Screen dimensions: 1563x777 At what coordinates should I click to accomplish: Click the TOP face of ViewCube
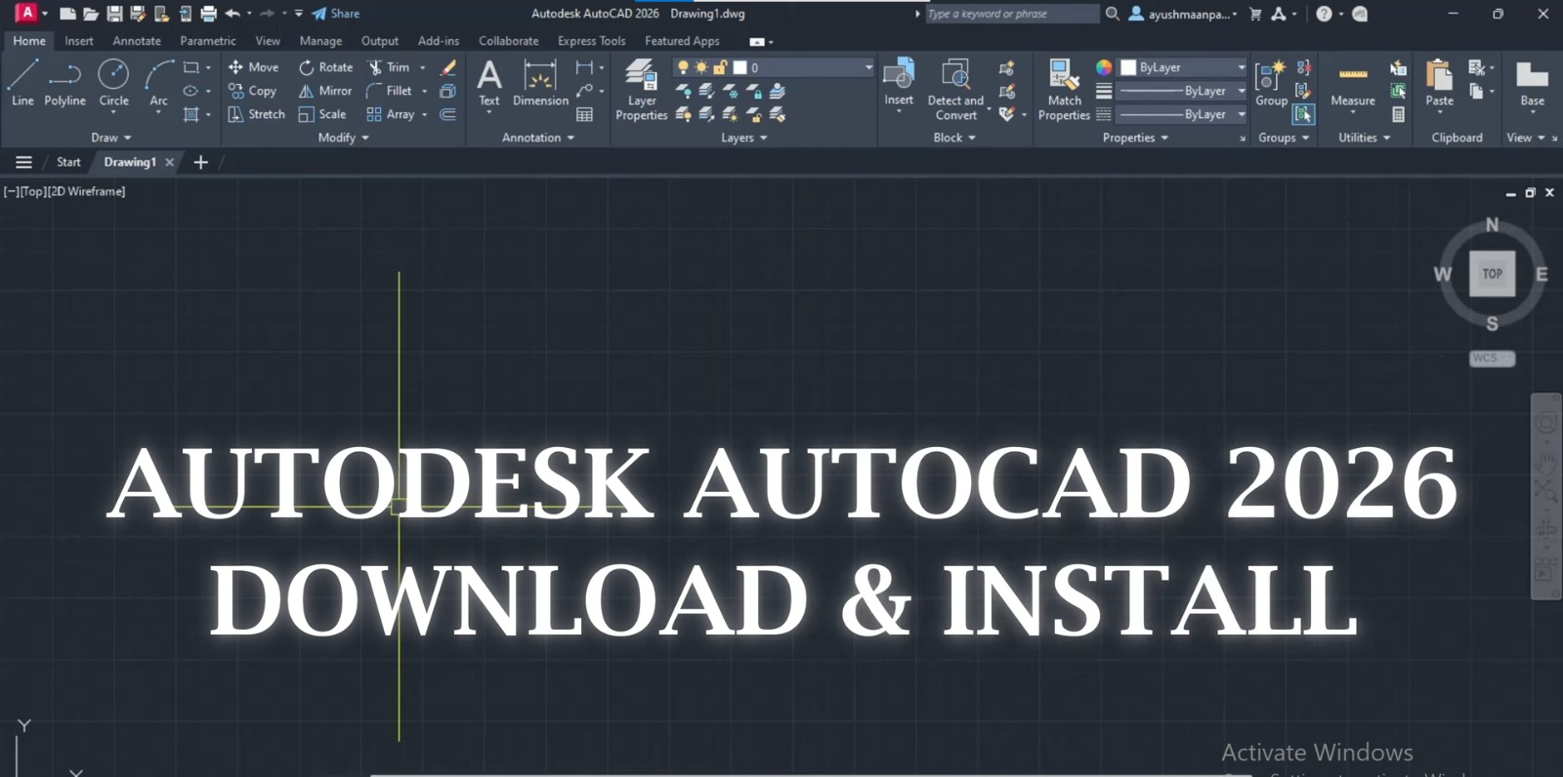click(1492, 274)
